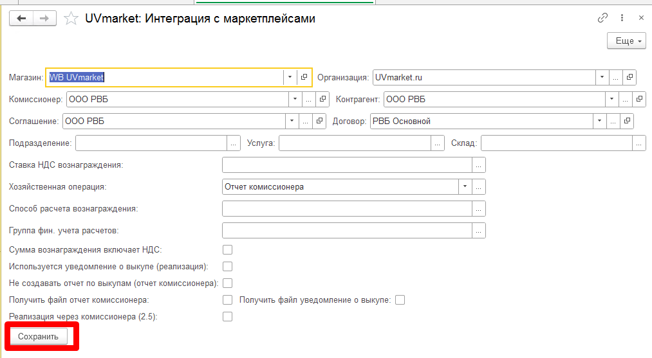Add form to favorites with star icon
This screenshot has height=358, width=652.
[x=71, y=18]
